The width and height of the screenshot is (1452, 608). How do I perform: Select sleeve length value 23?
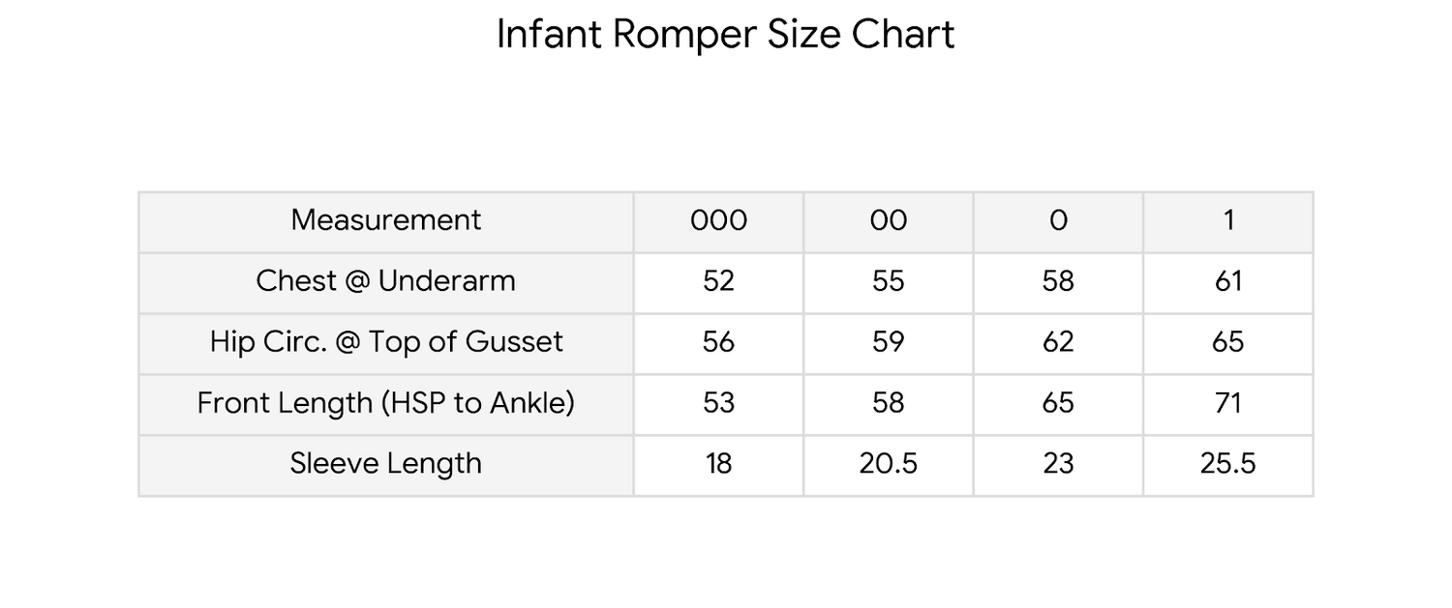(x=1058, y=464)
